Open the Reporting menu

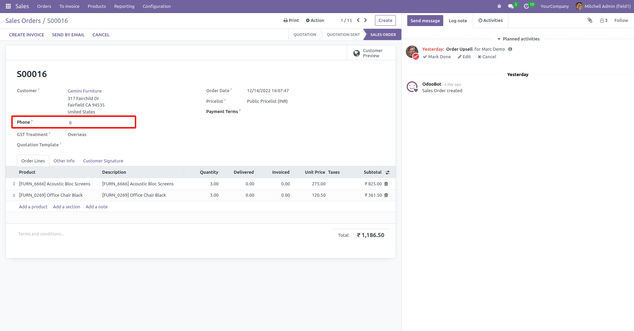(x=124, y=6)
